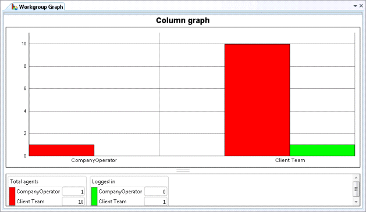The height and width of the screenshot is (212, 366).
Task: Click Total agents CompanyOperator value field
Action: (73, 192)
